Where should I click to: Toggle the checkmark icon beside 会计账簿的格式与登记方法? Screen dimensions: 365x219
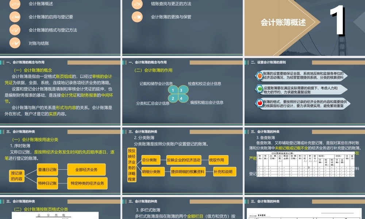(15, 30)
